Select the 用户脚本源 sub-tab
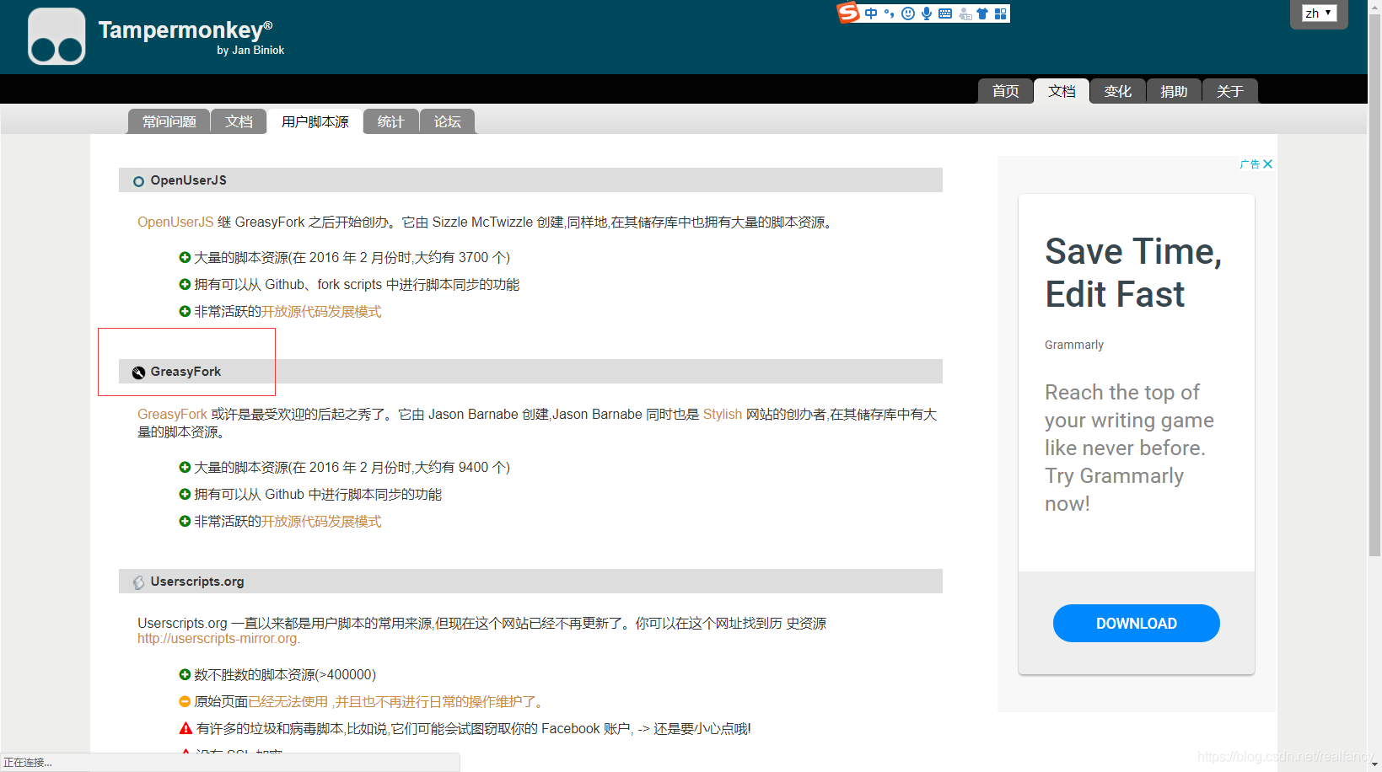Viewport: 1382px width, 772px height. coord(315,121)
